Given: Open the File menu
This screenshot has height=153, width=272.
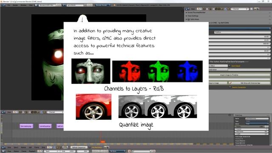Looking at the screenshot, I should (x=8, y=5).
